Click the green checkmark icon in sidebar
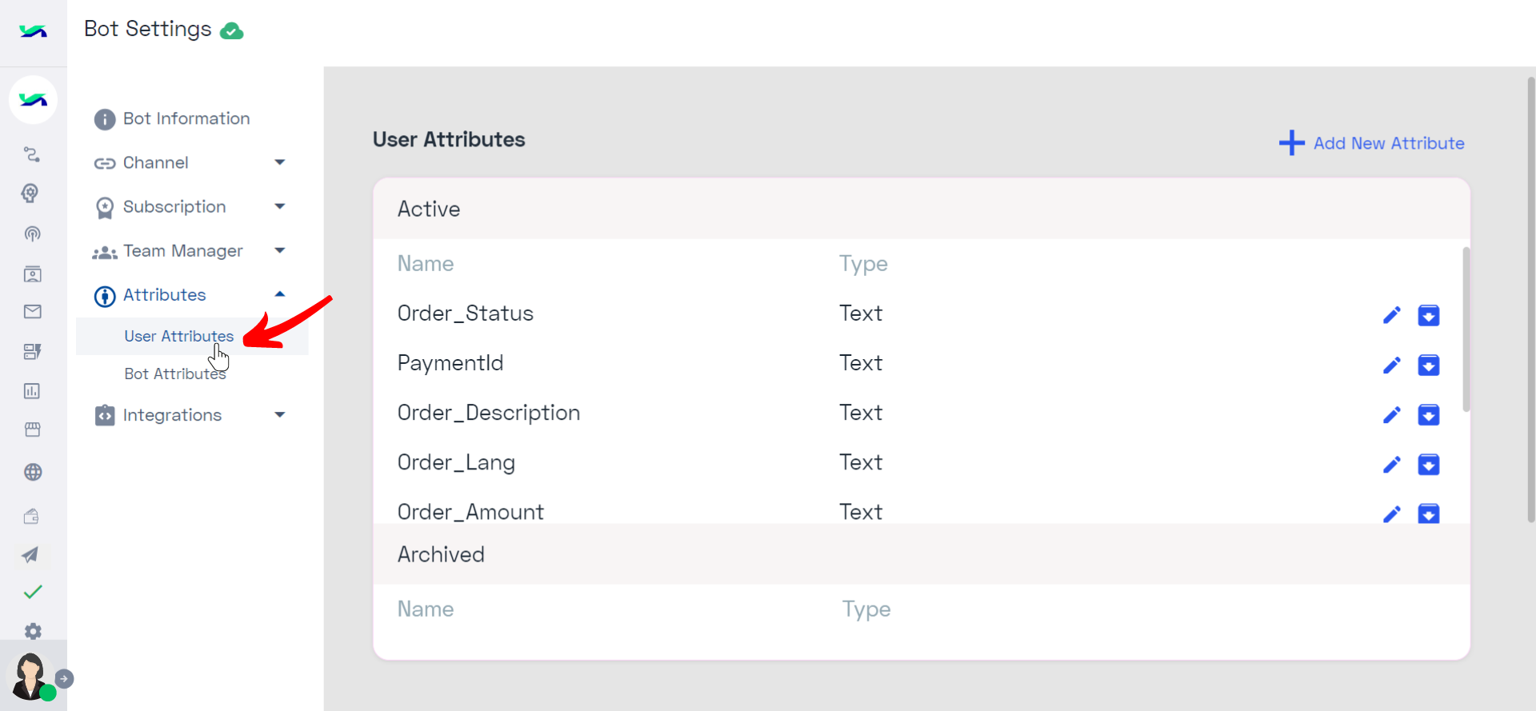This screenshot has height=711, width=1536. [x=33, y=592]
